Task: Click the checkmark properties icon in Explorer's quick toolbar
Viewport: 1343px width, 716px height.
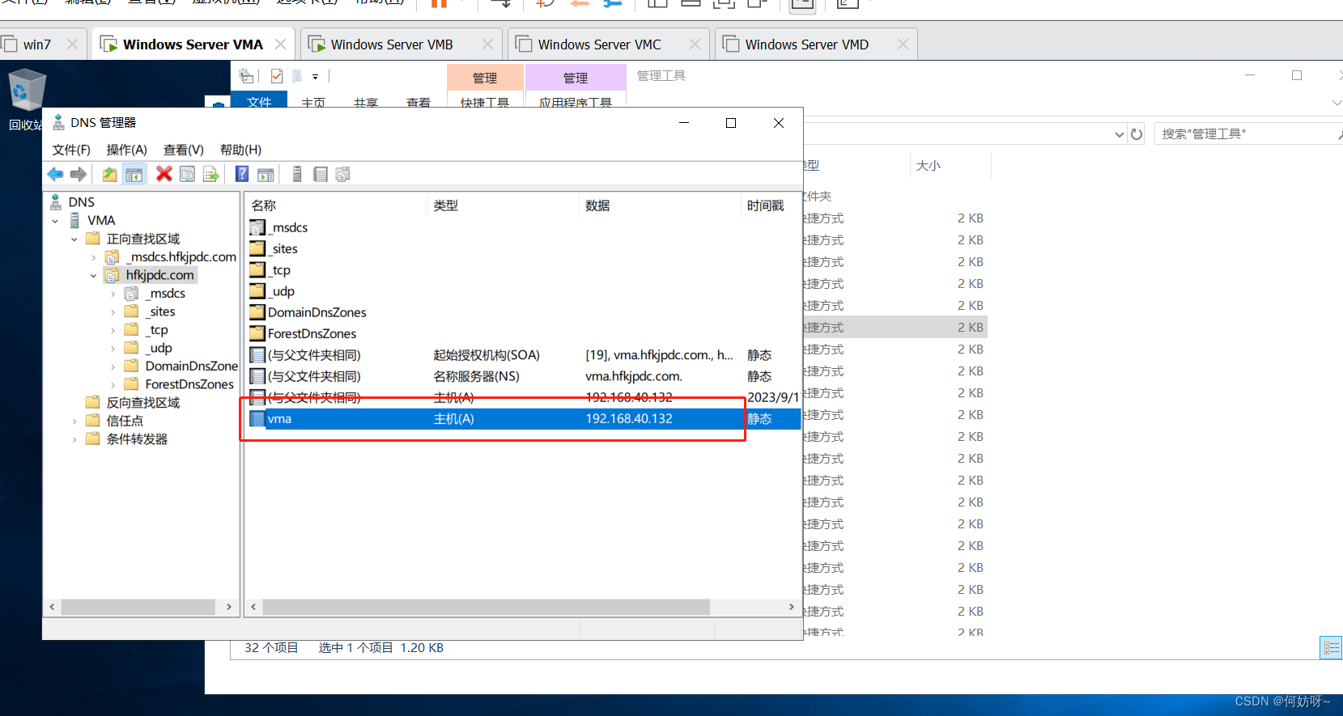Action: [x=277, y=76]
